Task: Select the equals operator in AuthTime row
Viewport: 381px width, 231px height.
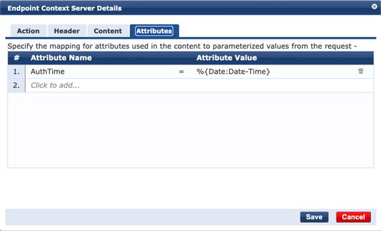Action: [x=182, y=72]
